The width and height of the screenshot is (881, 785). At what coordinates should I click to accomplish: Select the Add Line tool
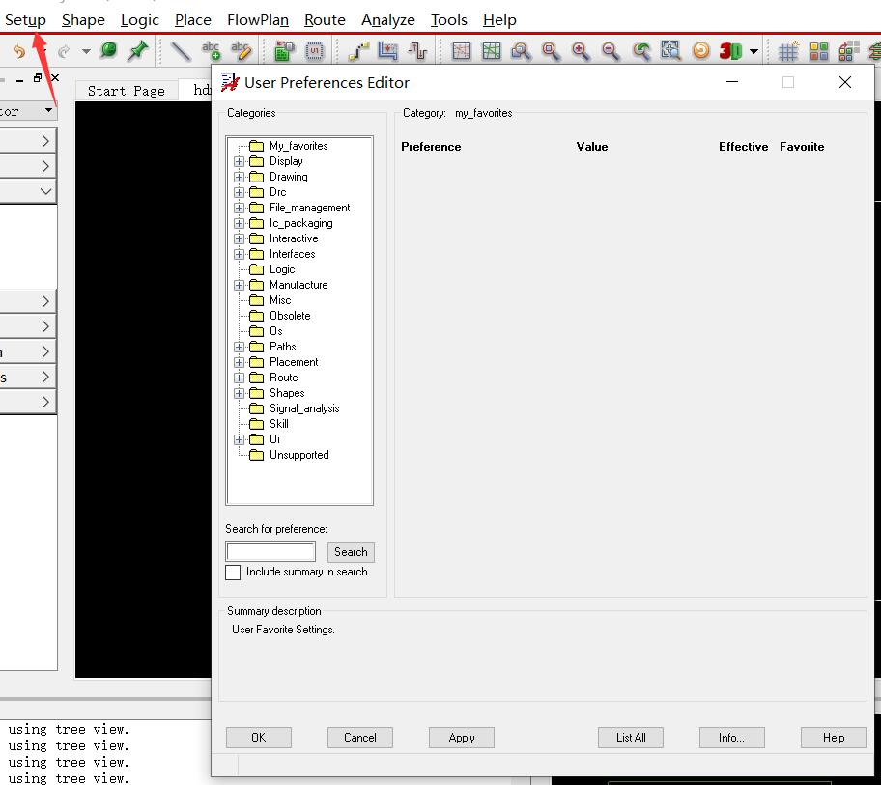[181, 51]
